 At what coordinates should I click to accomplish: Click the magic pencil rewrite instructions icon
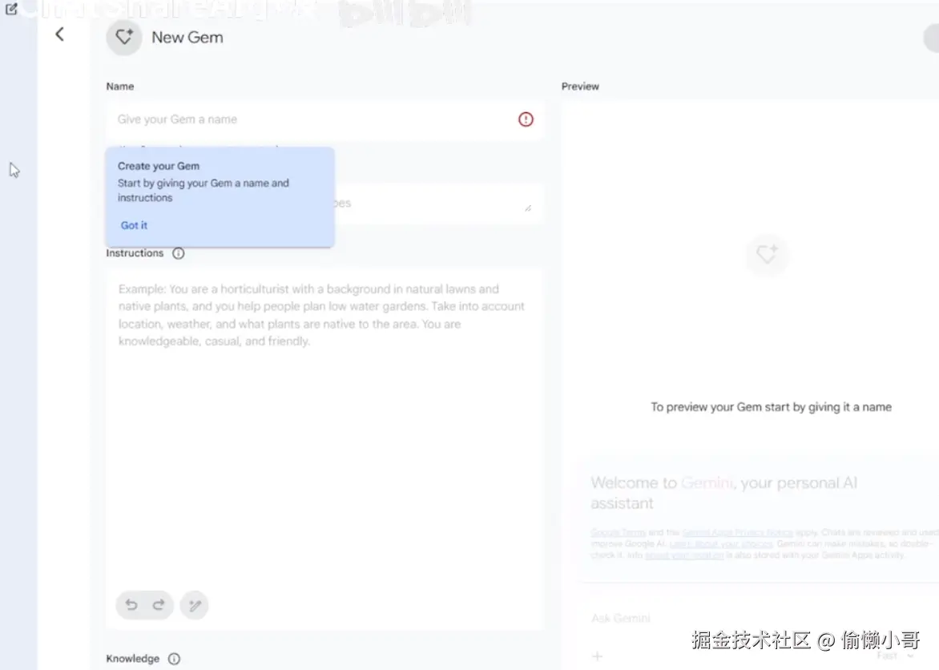(195, 605)
